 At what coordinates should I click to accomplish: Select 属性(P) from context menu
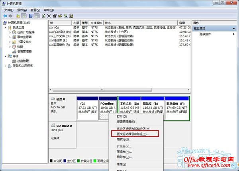(136, 164)
